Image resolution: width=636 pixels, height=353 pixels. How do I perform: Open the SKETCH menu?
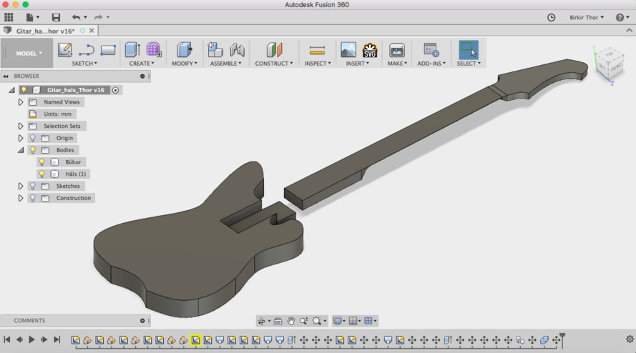click(84, 64)
